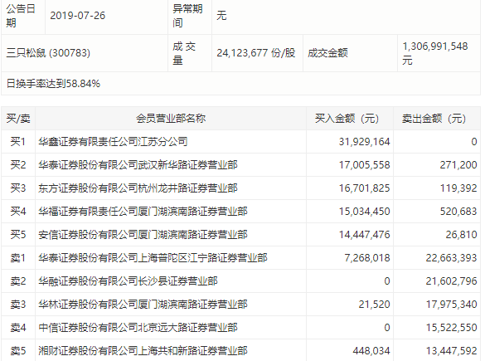Click the turnover amount 1,306,991,548 元
485x361 pixels.
tap(435, 53)
